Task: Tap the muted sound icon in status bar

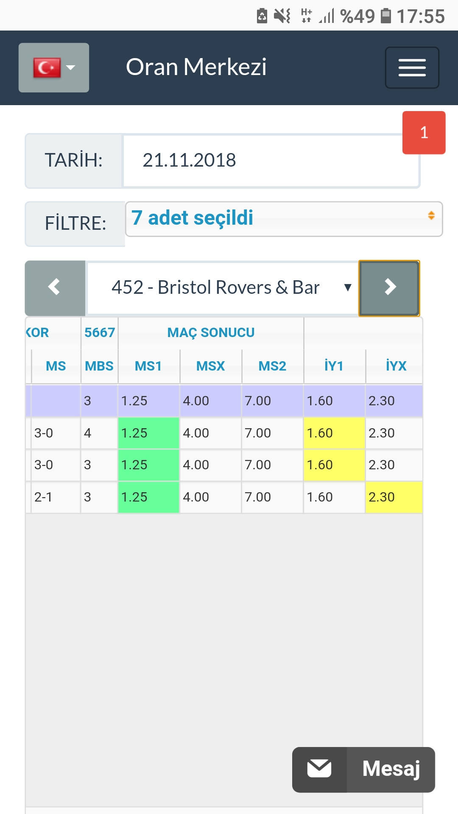Action: (x=282, y=16)
